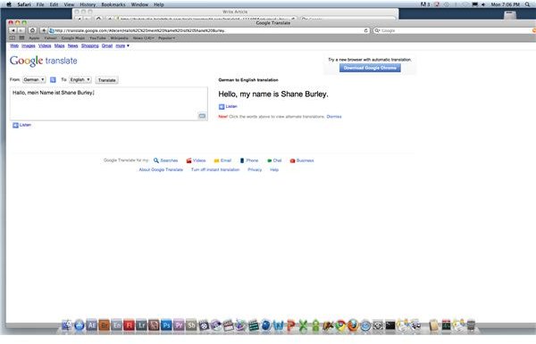536x344 pixels.
Task: Expand the Popular bookmarks folder dropdown
Action: point(166,38)
